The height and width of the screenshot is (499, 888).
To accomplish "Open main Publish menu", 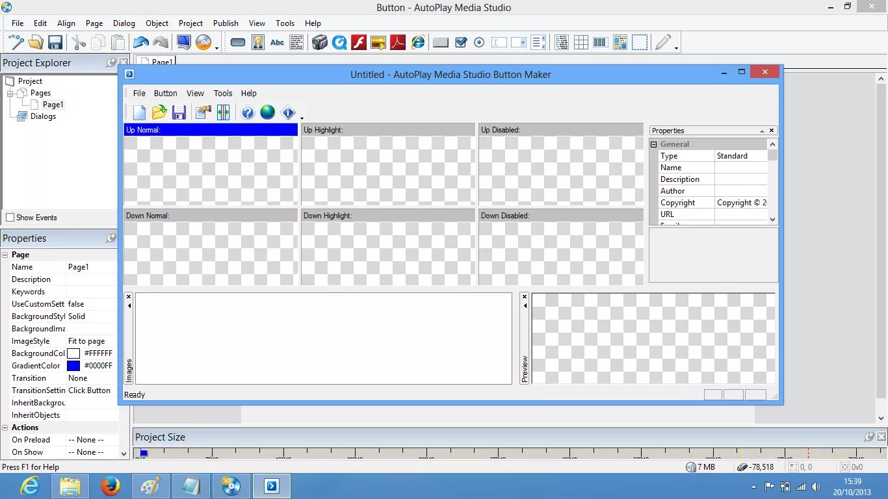I will click(226, 23).
